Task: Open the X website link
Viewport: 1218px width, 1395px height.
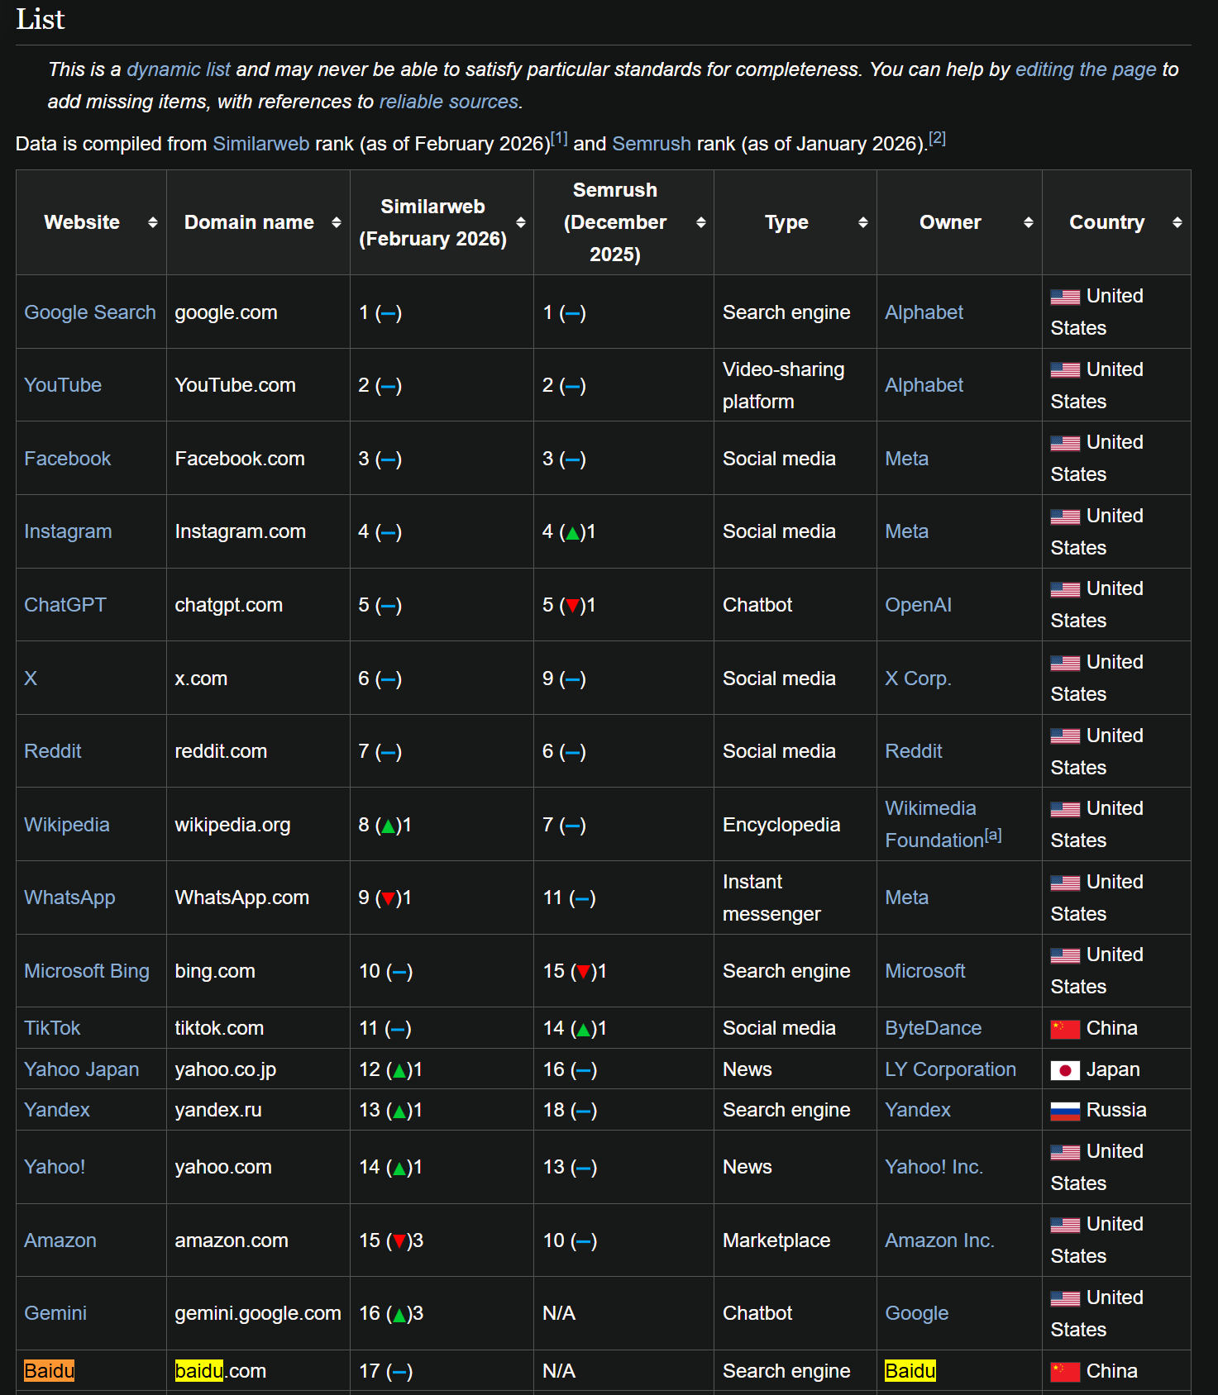Action: [31, 678]
